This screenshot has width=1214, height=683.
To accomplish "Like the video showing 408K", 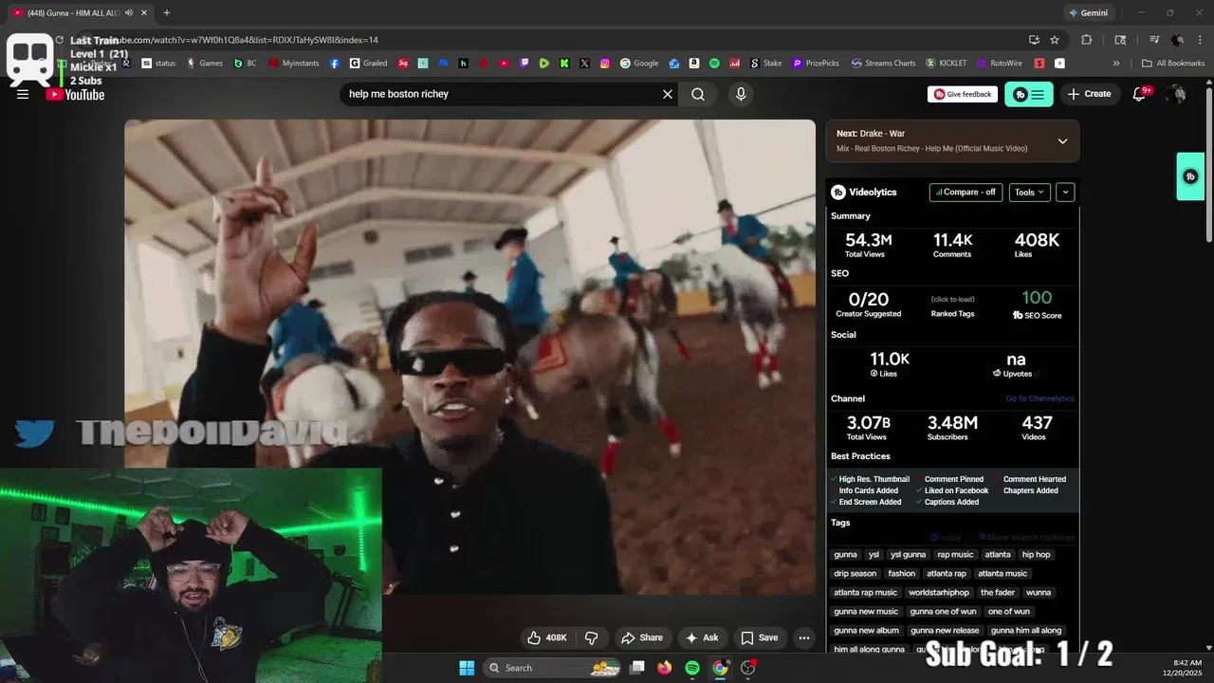I will 546,637.
